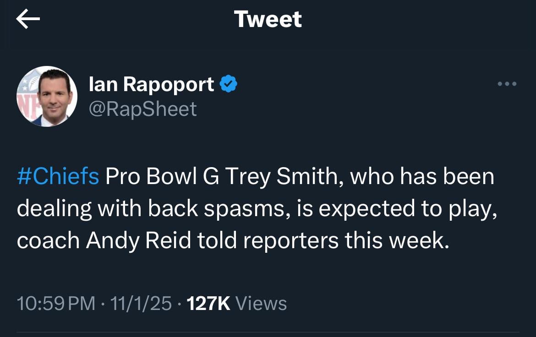Click Ian Rapoport's display name
536x337 pixels.
click(151, 83)
